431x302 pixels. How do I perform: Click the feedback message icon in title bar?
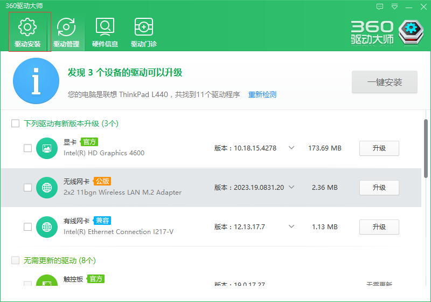tap(380, 6)
